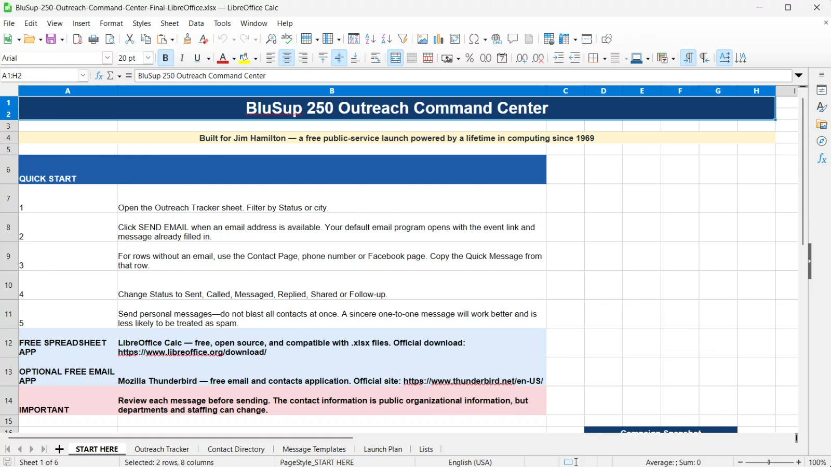Click the Cut scissors icon
This screenshot has height=467, width=831.
[130, 39]
